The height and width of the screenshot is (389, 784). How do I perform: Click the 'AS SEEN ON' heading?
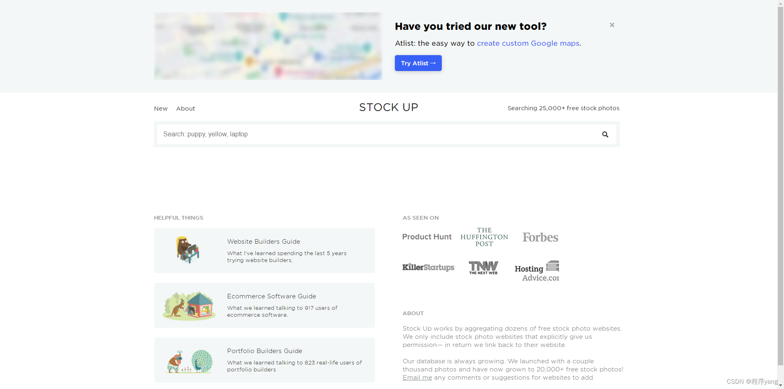[421, 218]
